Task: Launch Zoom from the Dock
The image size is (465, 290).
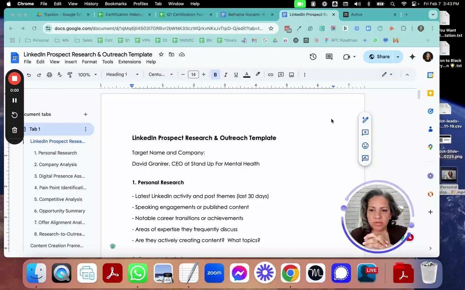Action: tap(214, 273)
